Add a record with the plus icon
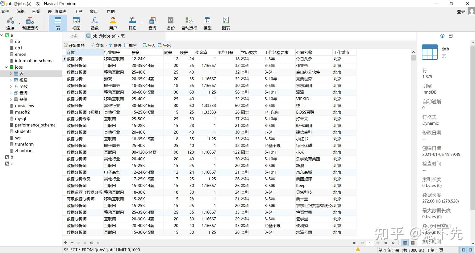The height and width of the screenshot is (253, 475). (65, 243)
